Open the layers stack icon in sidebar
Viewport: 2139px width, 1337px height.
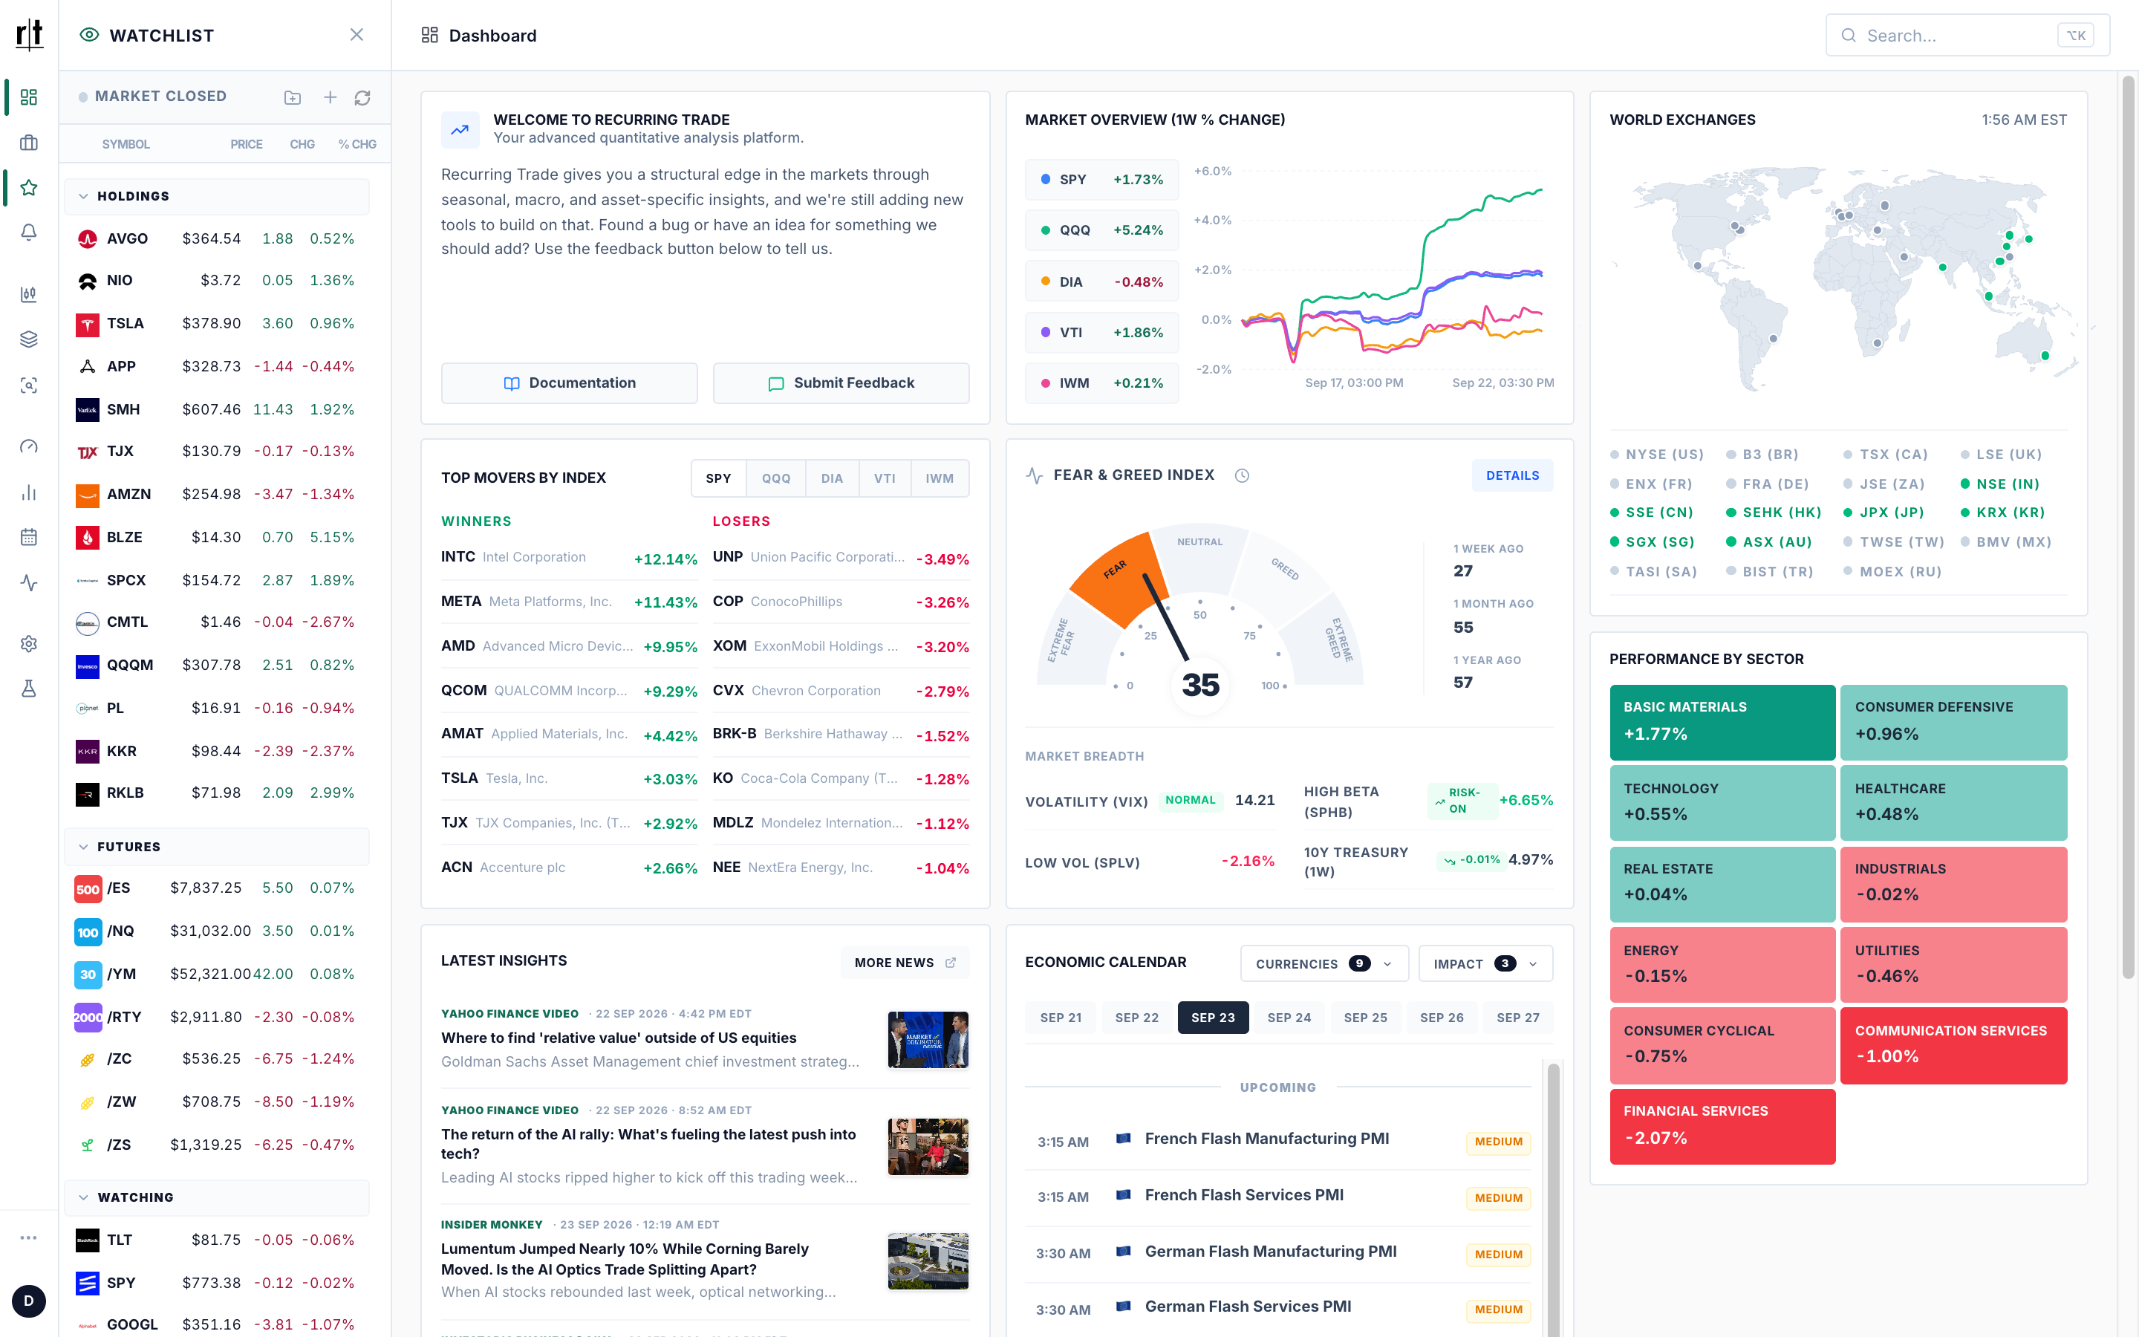29,339
